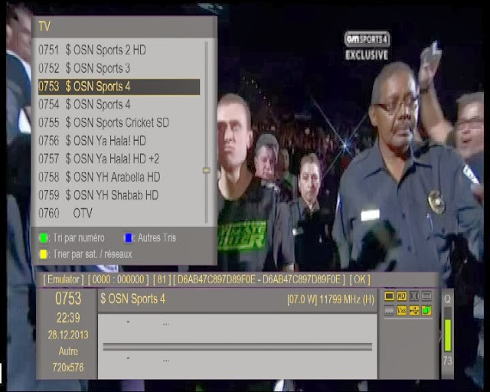Viewport: 490px width, 392px height.
Task: Select channel 0754 OSN Sports 4
Action: [x=119, y=104]
